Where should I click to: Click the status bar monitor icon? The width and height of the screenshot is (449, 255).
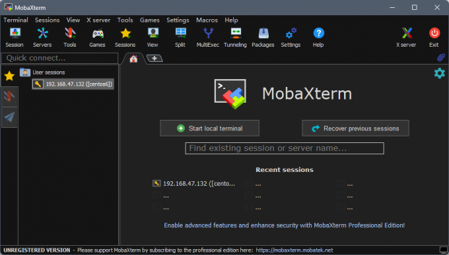coord(443,250)
